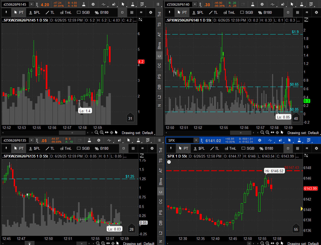Screen dimensions: 321x245
Task: Open drawing toolbar gear in P6145 chart
Action: pos(151,12)
